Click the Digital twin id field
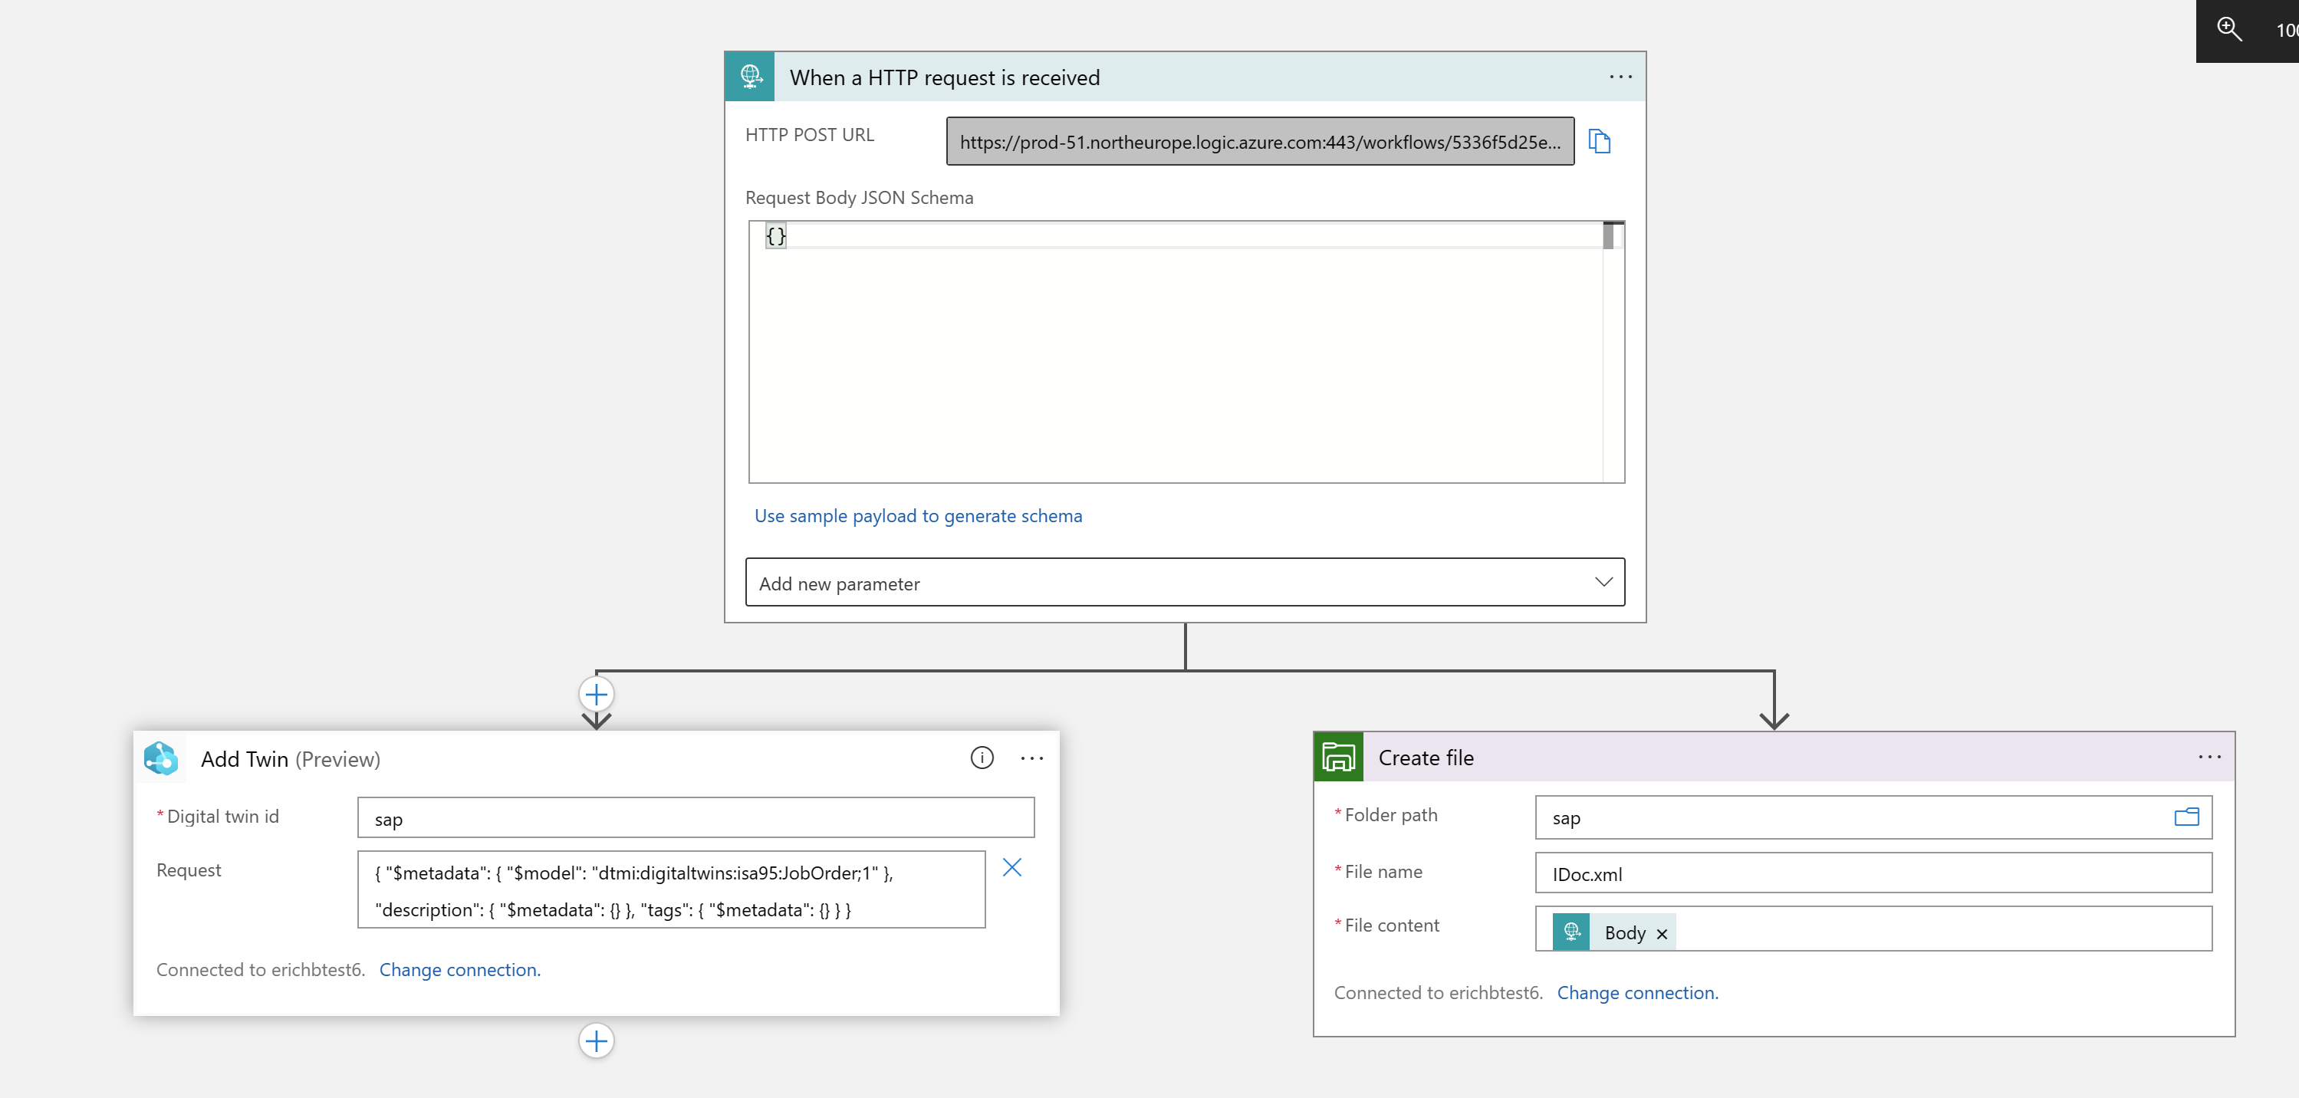This screenshot has height=1098, width=2299. click(x=696, y=819)
